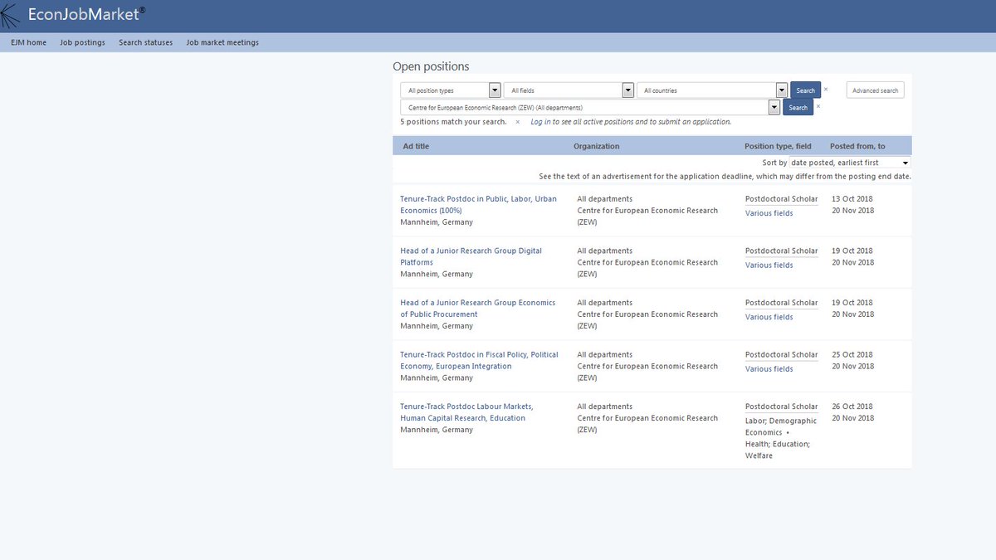Click Ad title column header

tap(416, 146)
